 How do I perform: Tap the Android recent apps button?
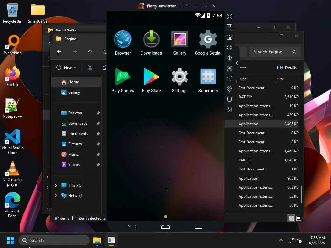[x=199, y=227]
